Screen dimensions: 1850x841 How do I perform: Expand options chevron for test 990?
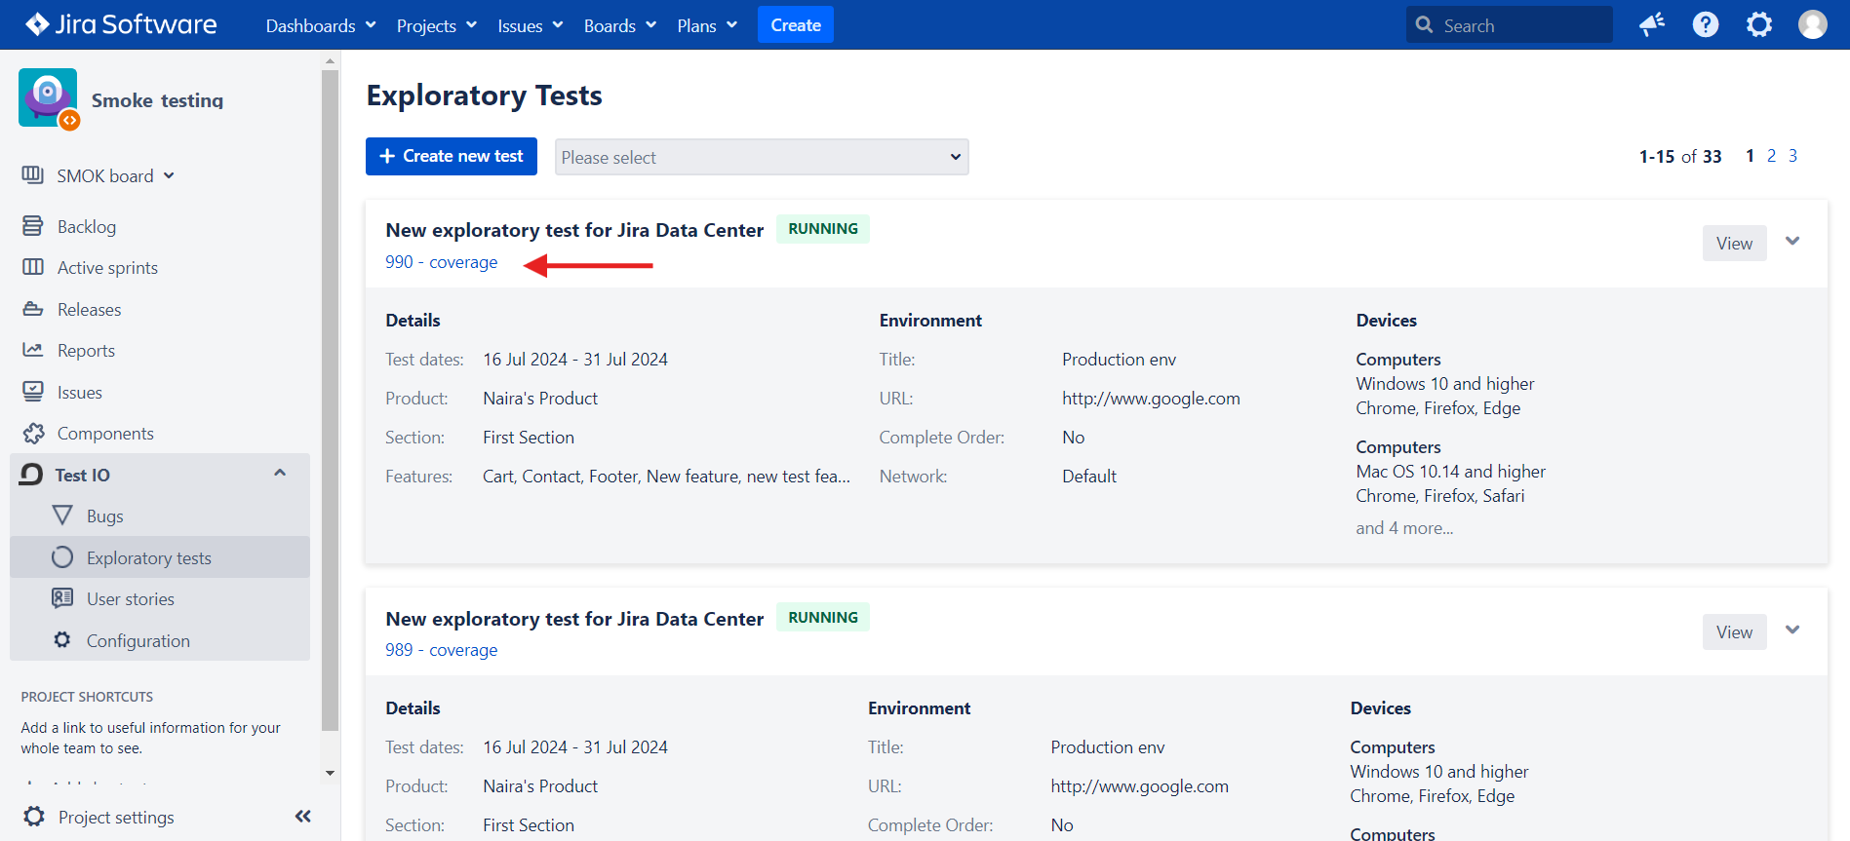pyautogui.click(x=1792, y=242)
